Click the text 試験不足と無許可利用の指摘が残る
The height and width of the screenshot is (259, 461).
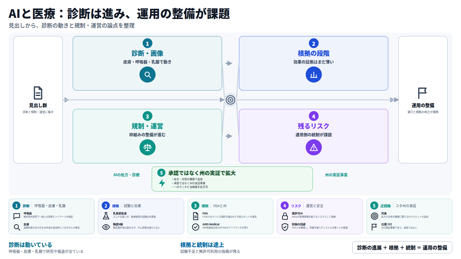210,252
